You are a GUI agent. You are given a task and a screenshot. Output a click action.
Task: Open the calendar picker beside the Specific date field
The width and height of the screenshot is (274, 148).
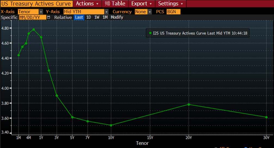point(49,17)
